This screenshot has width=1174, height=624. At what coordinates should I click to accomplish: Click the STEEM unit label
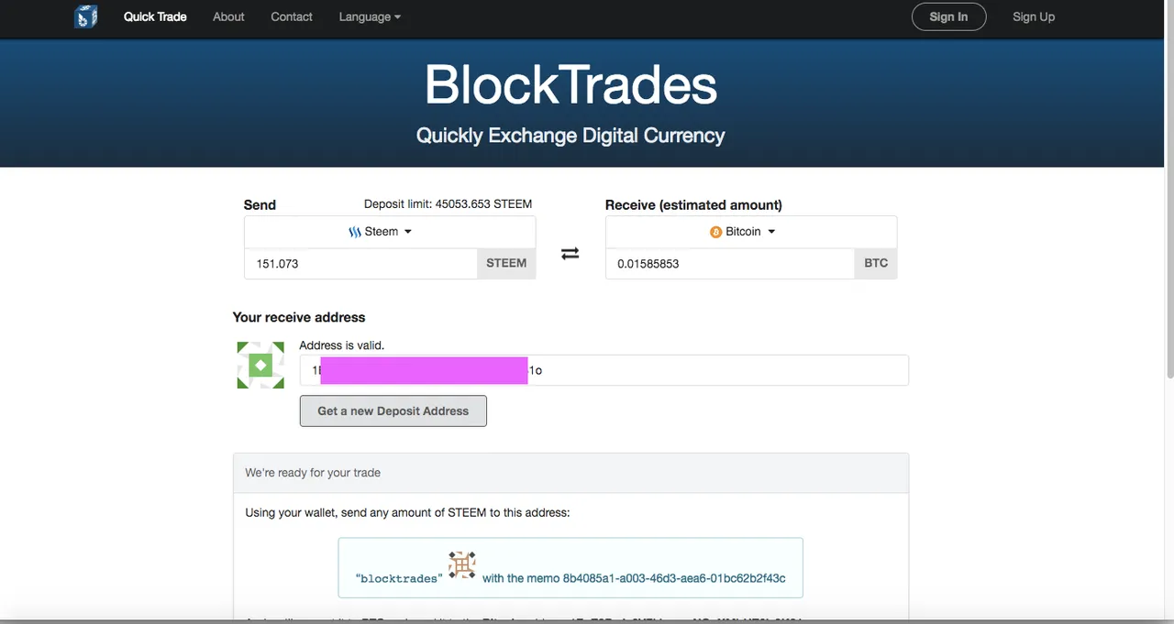(506, 263)
